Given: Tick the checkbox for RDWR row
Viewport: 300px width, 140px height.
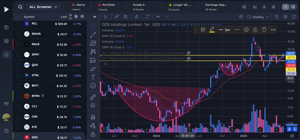Looking at the screenshot, I should (18, 34).
